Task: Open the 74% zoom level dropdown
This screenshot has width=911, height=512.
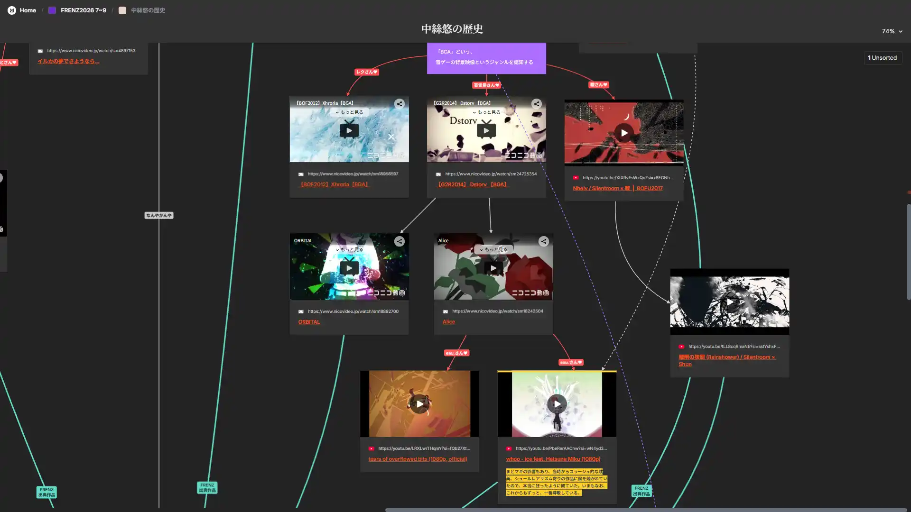Action: [x=892, y=31]
